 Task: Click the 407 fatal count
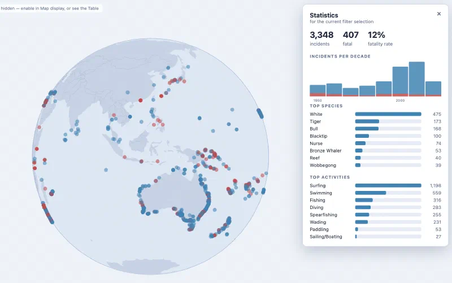[350, 35]
